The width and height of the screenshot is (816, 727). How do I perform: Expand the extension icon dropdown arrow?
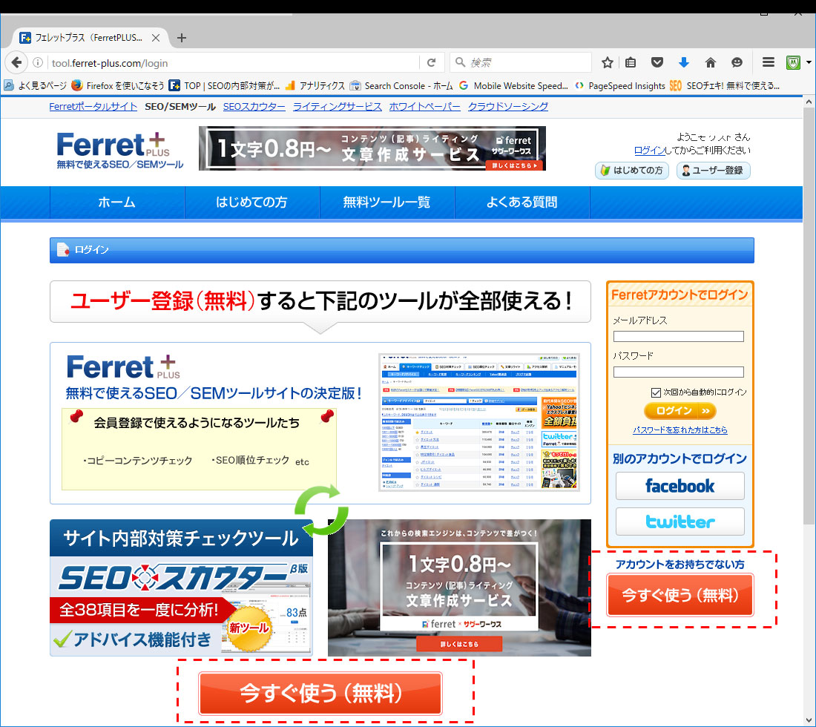coord(809,62)
